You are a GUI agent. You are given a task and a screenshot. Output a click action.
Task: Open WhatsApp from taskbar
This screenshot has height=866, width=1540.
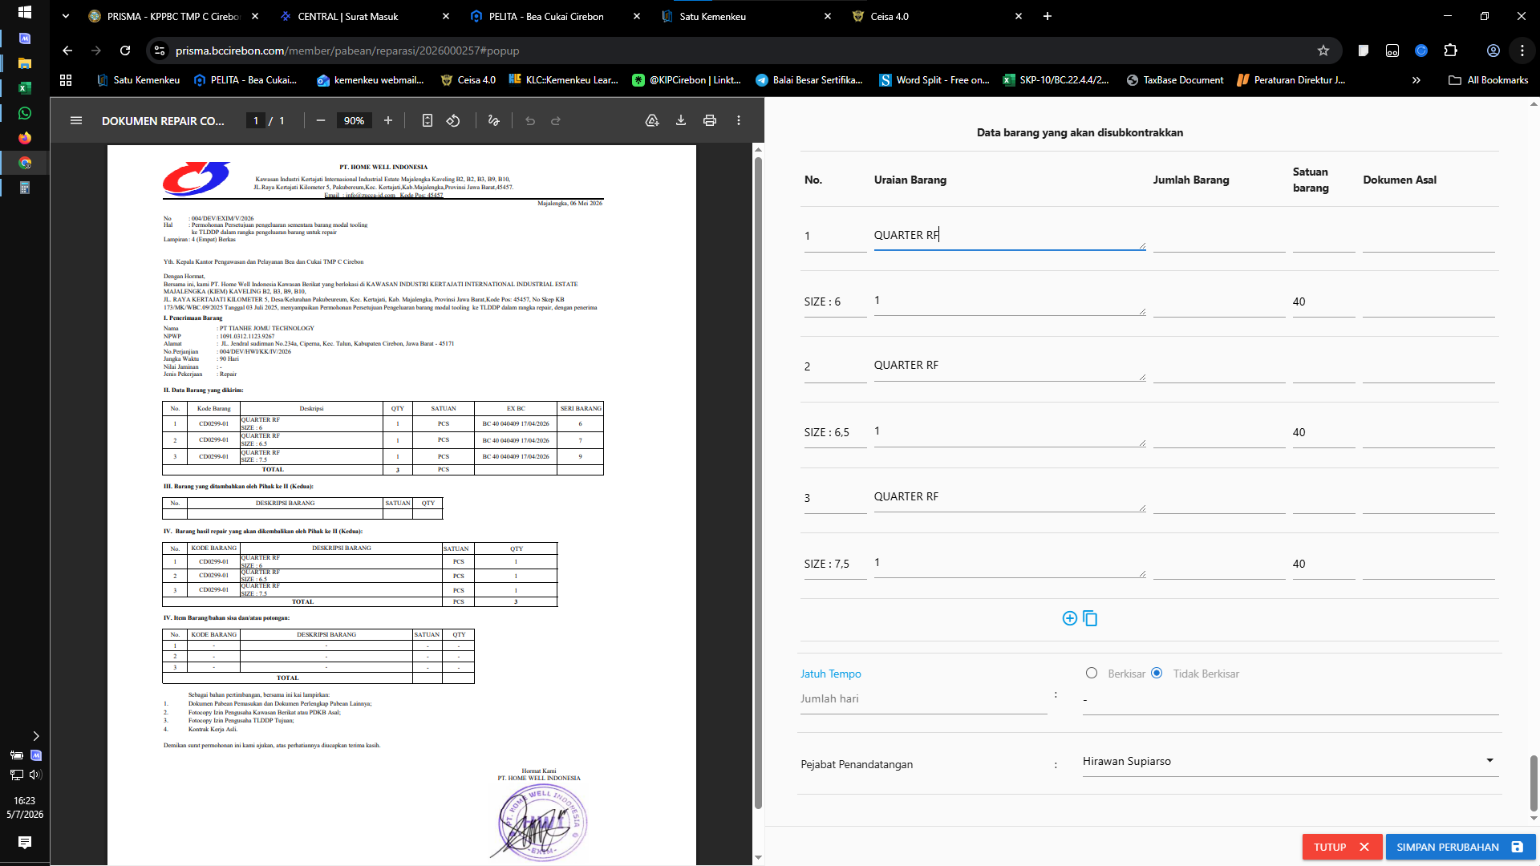(x=25, y=113)
